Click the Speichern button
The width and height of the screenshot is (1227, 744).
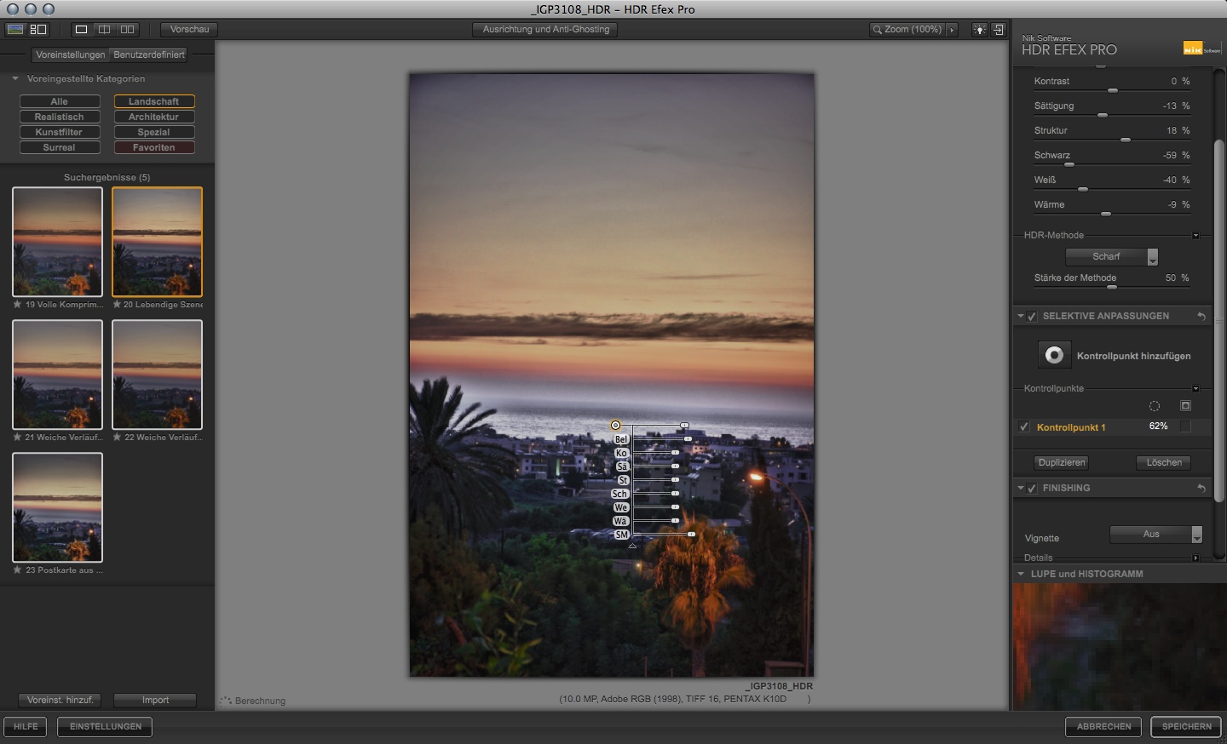click(x=1185, y=726)
